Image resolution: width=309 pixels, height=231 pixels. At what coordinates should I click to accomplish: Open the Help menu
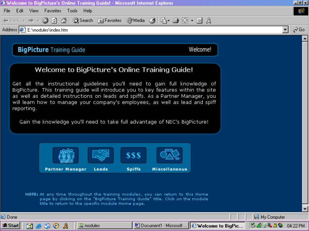pyautogui.click(x=88, y=11)
